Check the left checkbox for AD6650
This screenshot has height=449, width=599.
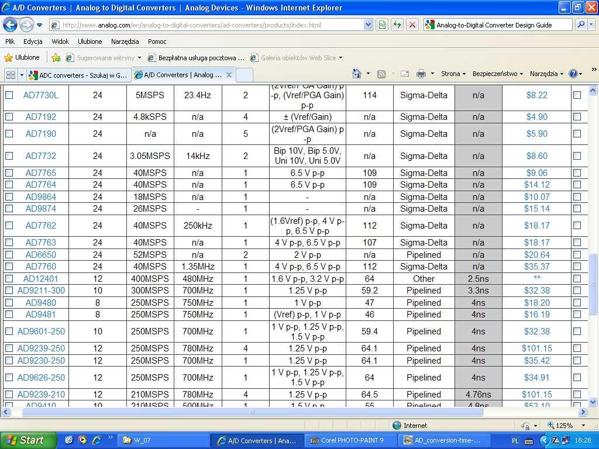9,254
